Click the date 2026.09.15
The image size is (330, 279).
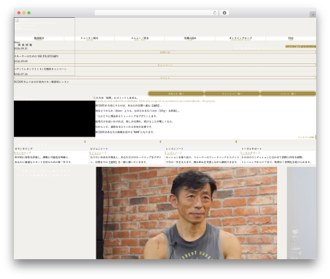coord(20,48)
